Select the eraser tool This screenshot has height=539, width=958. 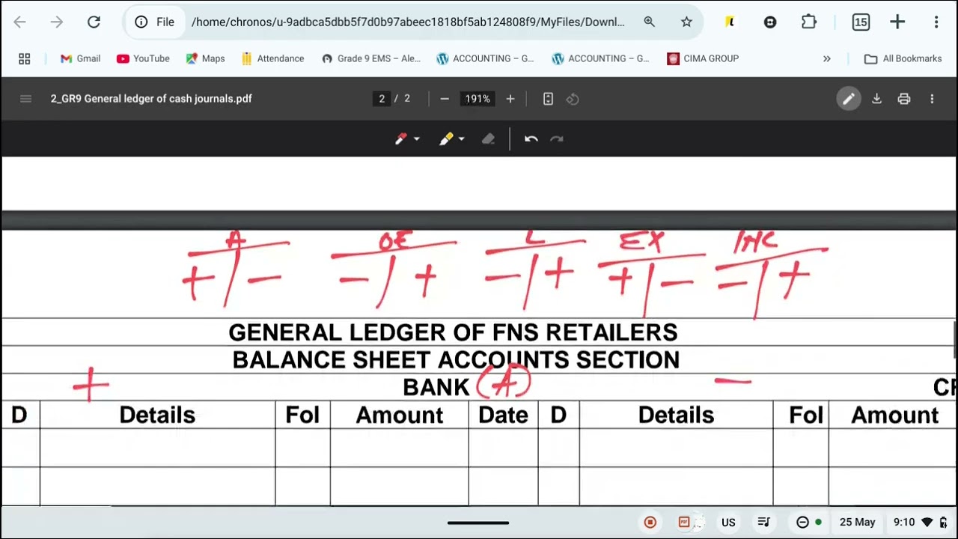click(x=488, y=138)
